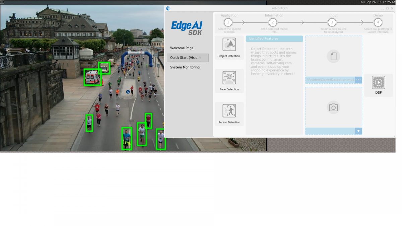Open file browser with the ellipsis button
The width and height of the screenshot is (402, 226).
[x=358, y=80]
